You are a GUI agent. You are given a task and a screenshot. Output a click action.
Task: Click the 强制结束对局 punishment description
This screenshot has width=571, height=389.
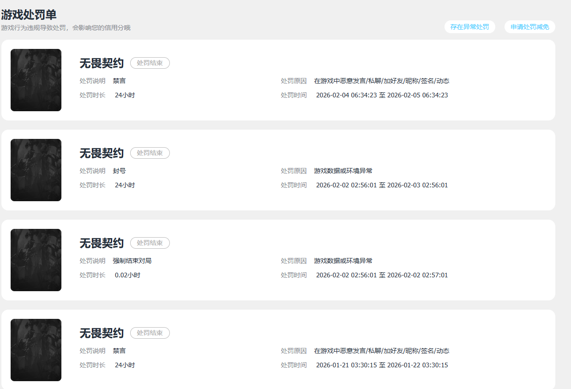[132, 261]
